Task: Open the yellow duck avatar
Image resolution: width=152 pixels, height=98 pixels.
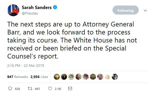Action: pyautogui.click(x=107, y=77)
